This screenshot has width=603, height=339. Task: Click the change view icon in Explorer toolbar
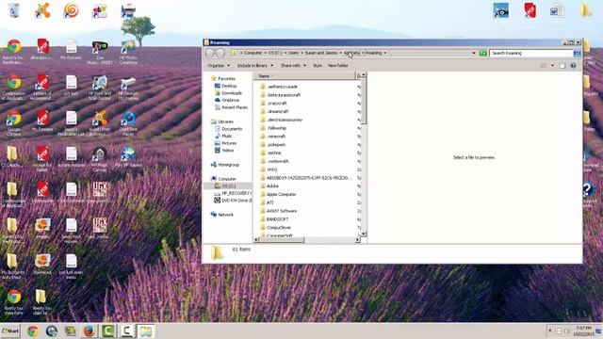[544, 66]
